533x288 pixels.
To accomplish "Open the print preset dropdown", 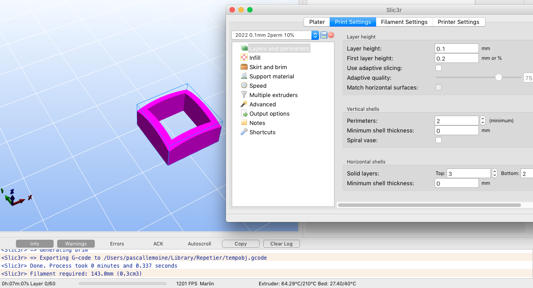I will click(x=275, y=35).
